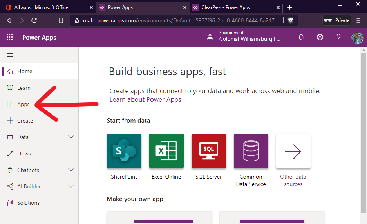Image resolution: width=367 pixels, height=224 pixels.
Task: Click the Start from data heading
Action: coord(128,121)
